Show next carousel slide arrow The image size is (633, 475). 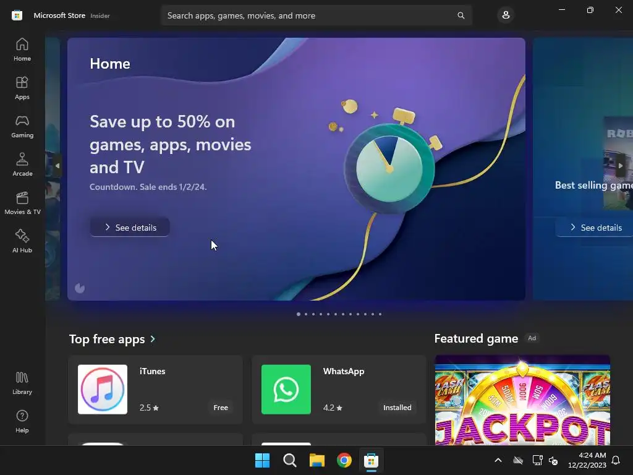pyautogui.click(x=620, y=166)
